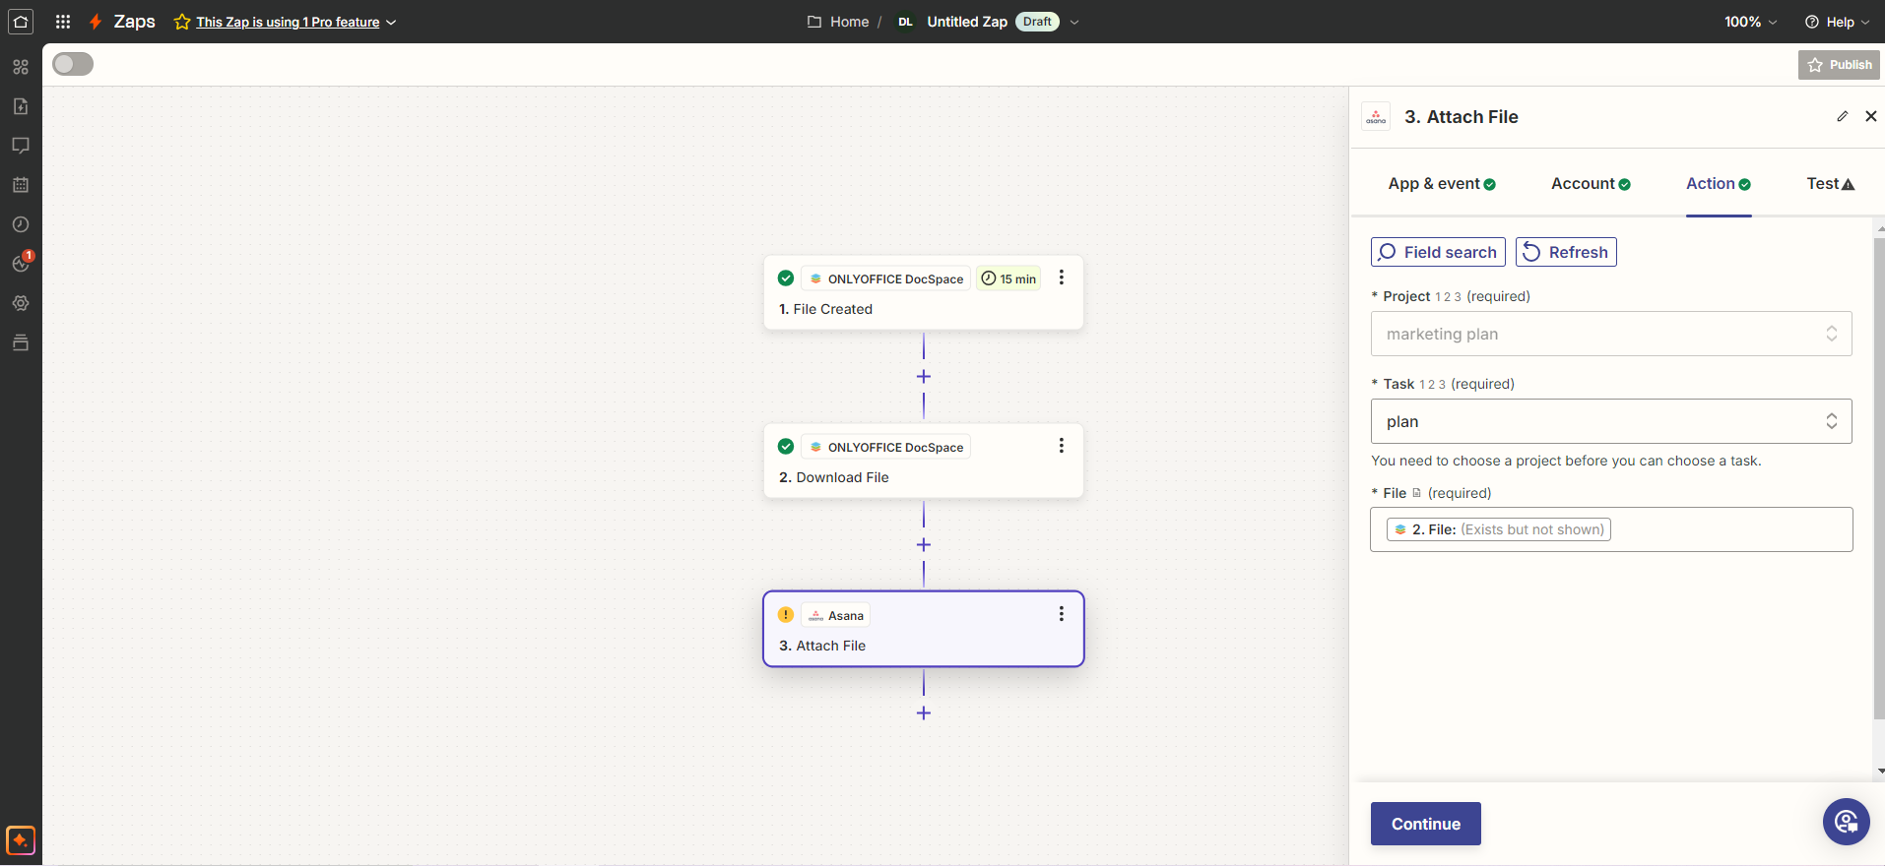Screen dimensions: 1885x866
Task: Click the Publish button
Action: 1839,65
